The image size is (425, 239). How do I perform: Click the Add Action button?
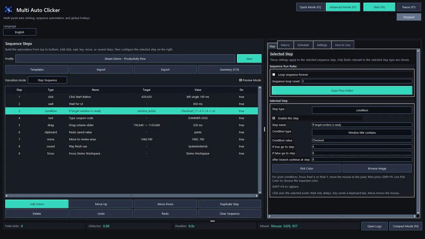(37, 204)
